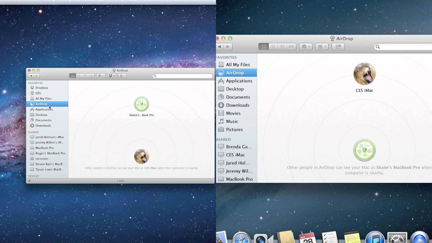
Task: Switch right Finder window to list view
Action: (x=273, y=47)
